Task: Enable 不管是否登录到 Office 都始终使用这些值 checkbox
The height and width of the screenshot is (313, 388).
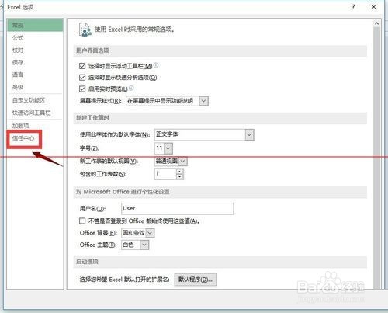Action: click(x=82, y=221)
